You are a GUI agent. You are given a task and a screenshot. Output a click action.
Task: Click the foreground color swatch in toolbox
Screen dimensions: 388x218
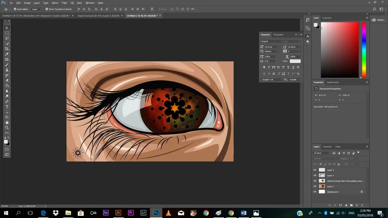pyautogui.click(x=6, y=142)
